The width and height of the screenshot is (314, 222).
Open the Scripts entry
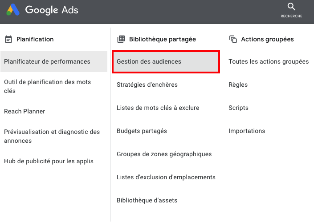point(238,108)
